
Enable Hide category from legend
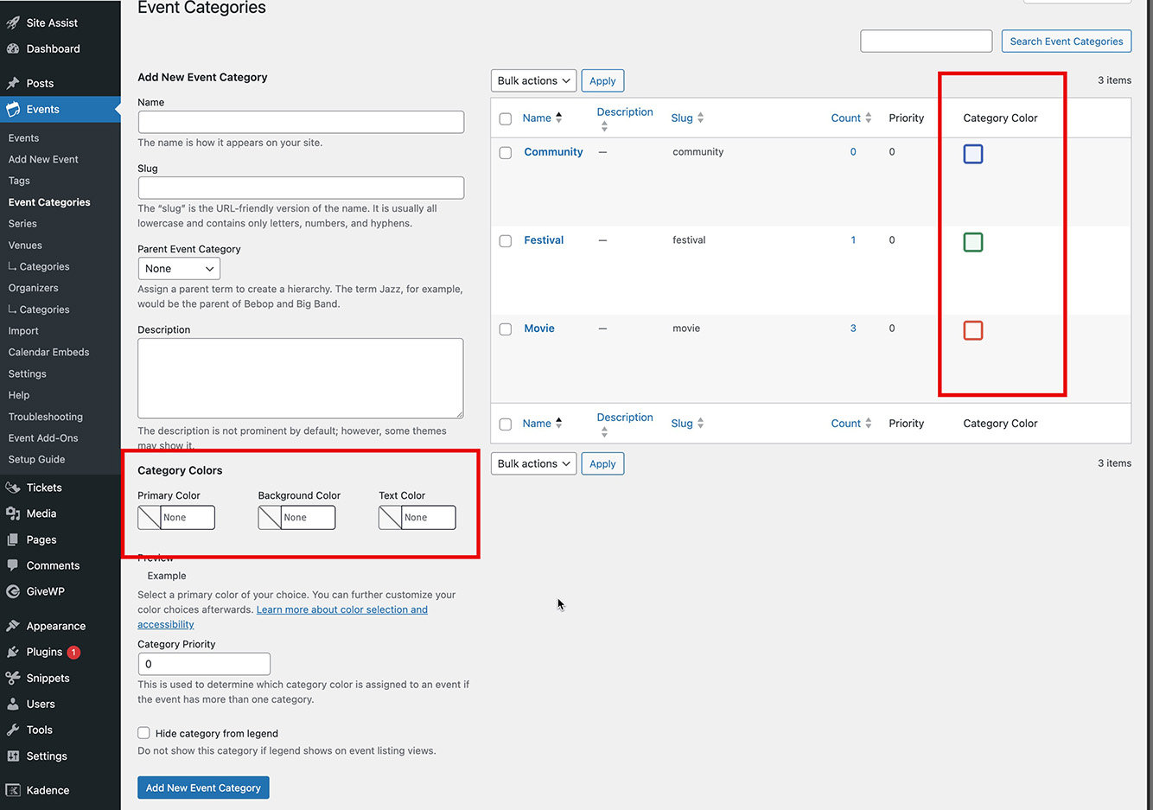(144, 733)
